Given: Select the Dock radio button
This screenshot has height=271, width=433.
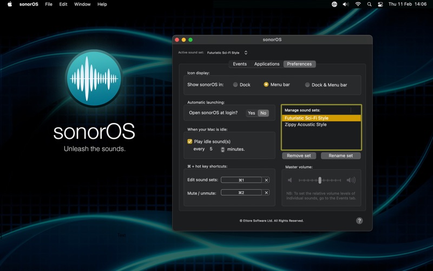Looking at the screenshot, I should [x=235, y=85].
